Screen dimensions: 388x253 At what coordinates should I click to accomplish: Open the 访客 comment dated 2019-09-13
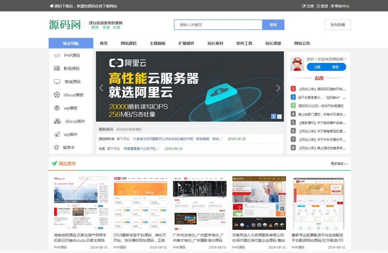click(x=140, y=148)
